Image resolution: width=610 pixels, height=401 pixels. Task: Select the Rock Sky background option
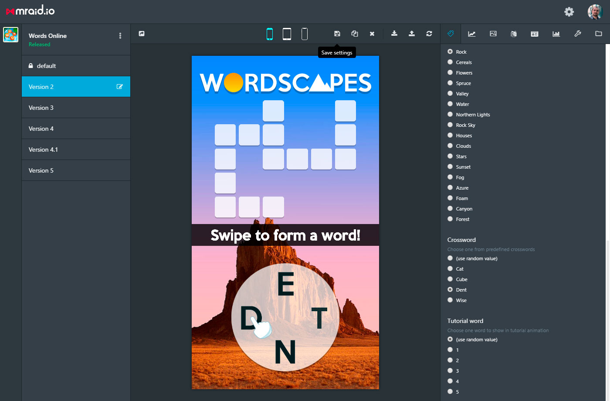(x=450, y=125)
